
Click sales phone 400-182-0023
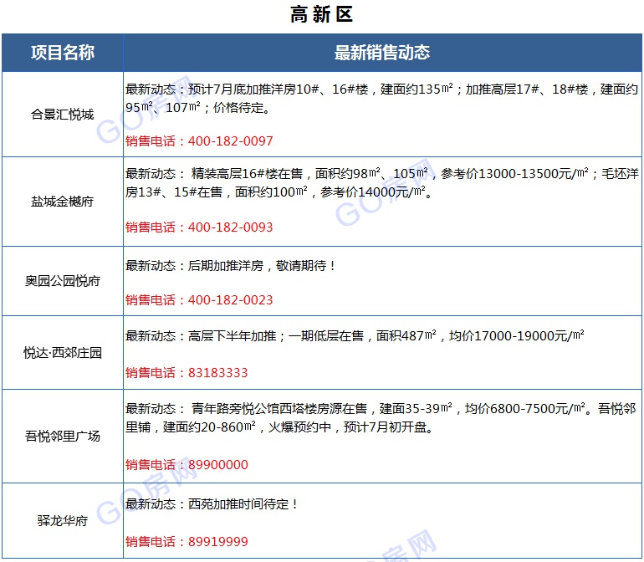tap(230, 300)
